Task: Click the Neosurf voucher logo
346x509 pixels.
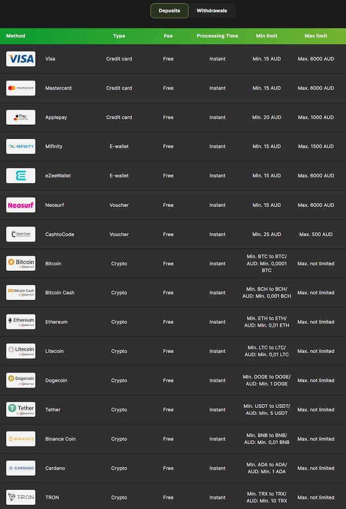Action: 20,204
